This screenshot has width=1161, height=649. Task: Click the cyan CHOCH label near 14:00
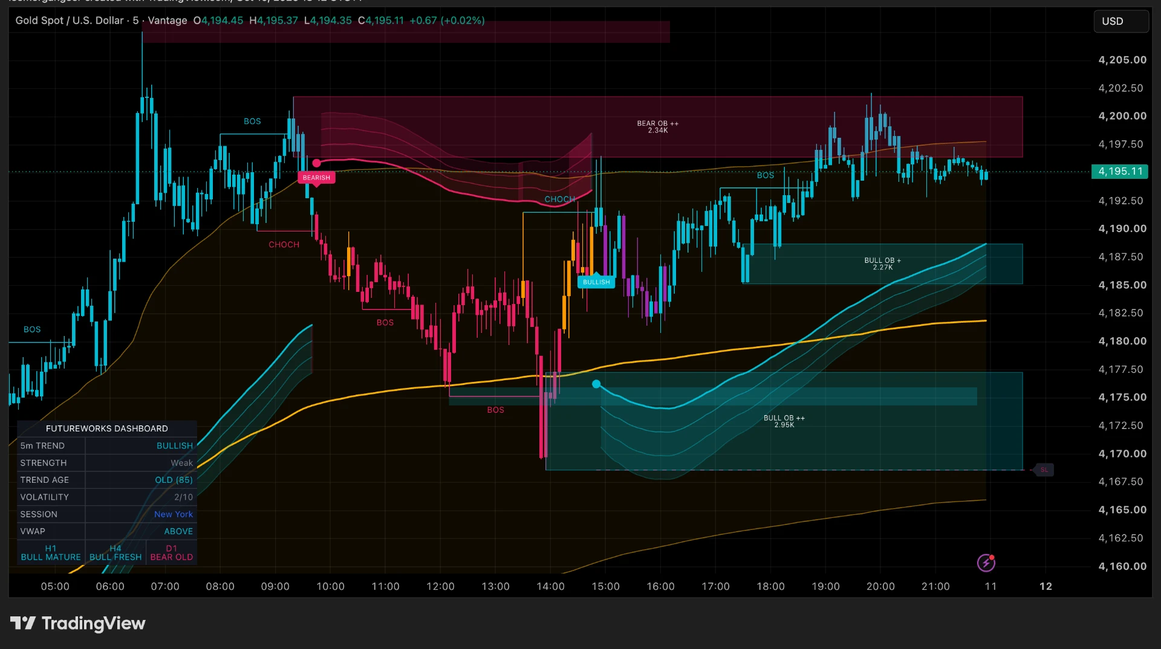(559, 199)
